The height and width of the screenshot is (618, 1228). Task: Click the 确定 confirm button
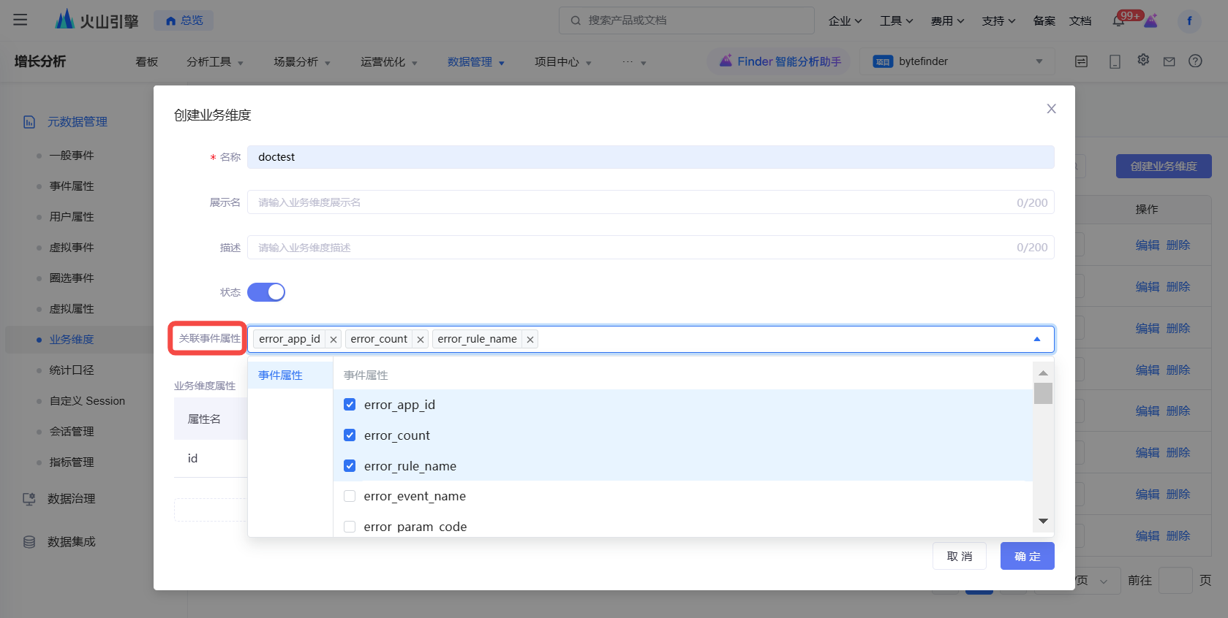(x=1028, y=556)
